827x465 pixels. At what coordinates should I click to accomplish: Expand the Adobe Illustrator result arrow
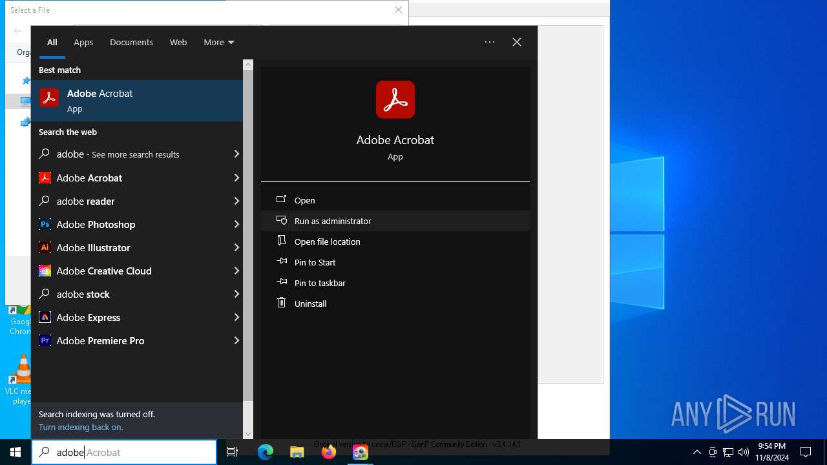coord(236,247)
